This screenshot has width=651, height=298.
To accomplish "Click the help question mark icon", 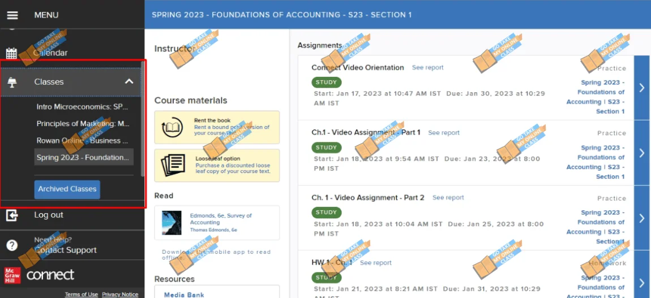I will coord(12,245).
